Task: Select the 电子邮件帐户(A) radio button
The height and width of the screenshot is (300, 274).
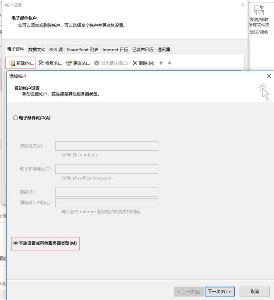Action: click(16, 118)
